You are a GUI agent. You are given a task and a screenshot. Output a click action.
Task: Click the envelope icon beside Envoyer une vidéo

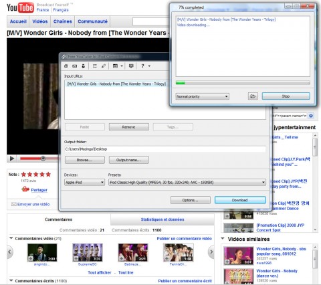(x=14, y=204)
